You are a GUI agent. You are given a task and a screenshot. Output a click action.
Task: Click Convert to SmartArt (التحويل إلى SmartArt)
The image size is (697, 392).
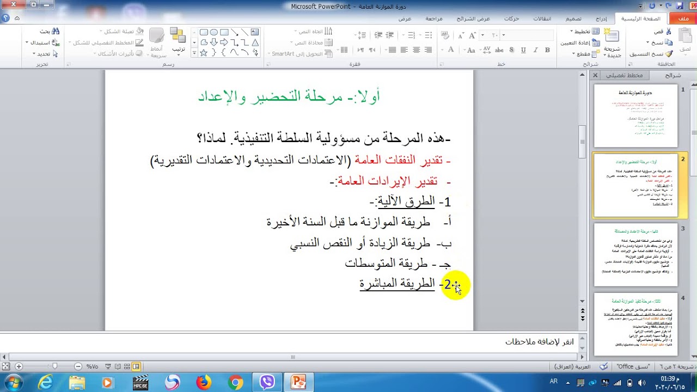[x=301, y=54]
